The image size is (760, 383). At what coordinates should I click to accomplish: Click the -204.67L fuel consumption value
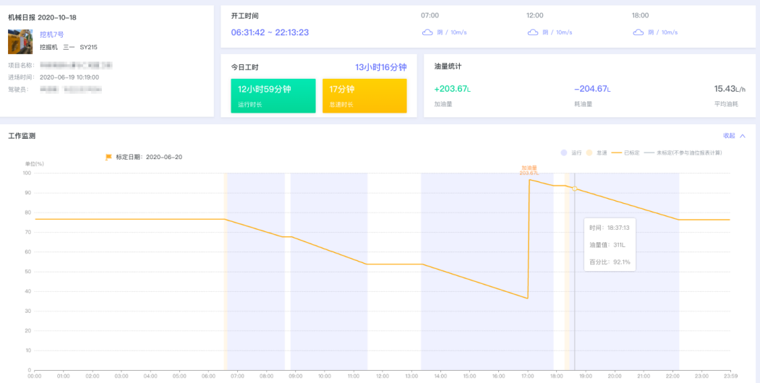tap(592, 89)
